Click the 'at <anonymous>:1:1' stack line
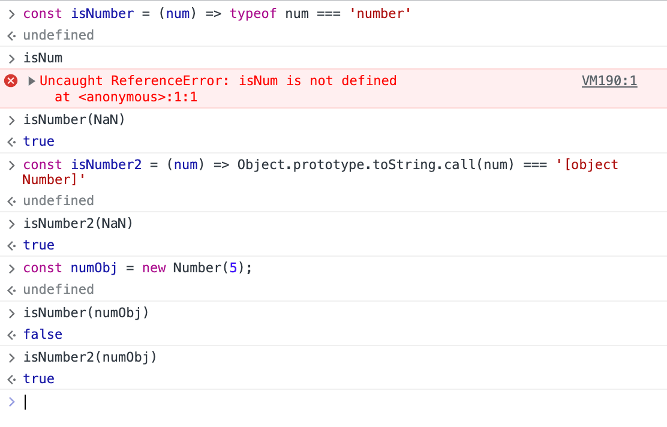 pyautogui.click(x=125, y=96)
